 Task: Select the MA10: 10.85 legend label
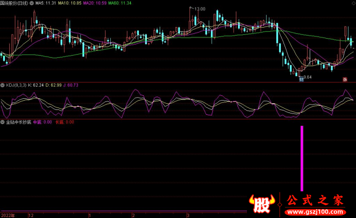click(70, 3)
